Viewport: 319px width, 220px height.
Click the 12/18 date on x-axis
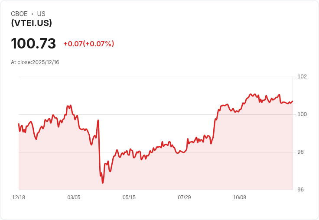tap(19, 197)
